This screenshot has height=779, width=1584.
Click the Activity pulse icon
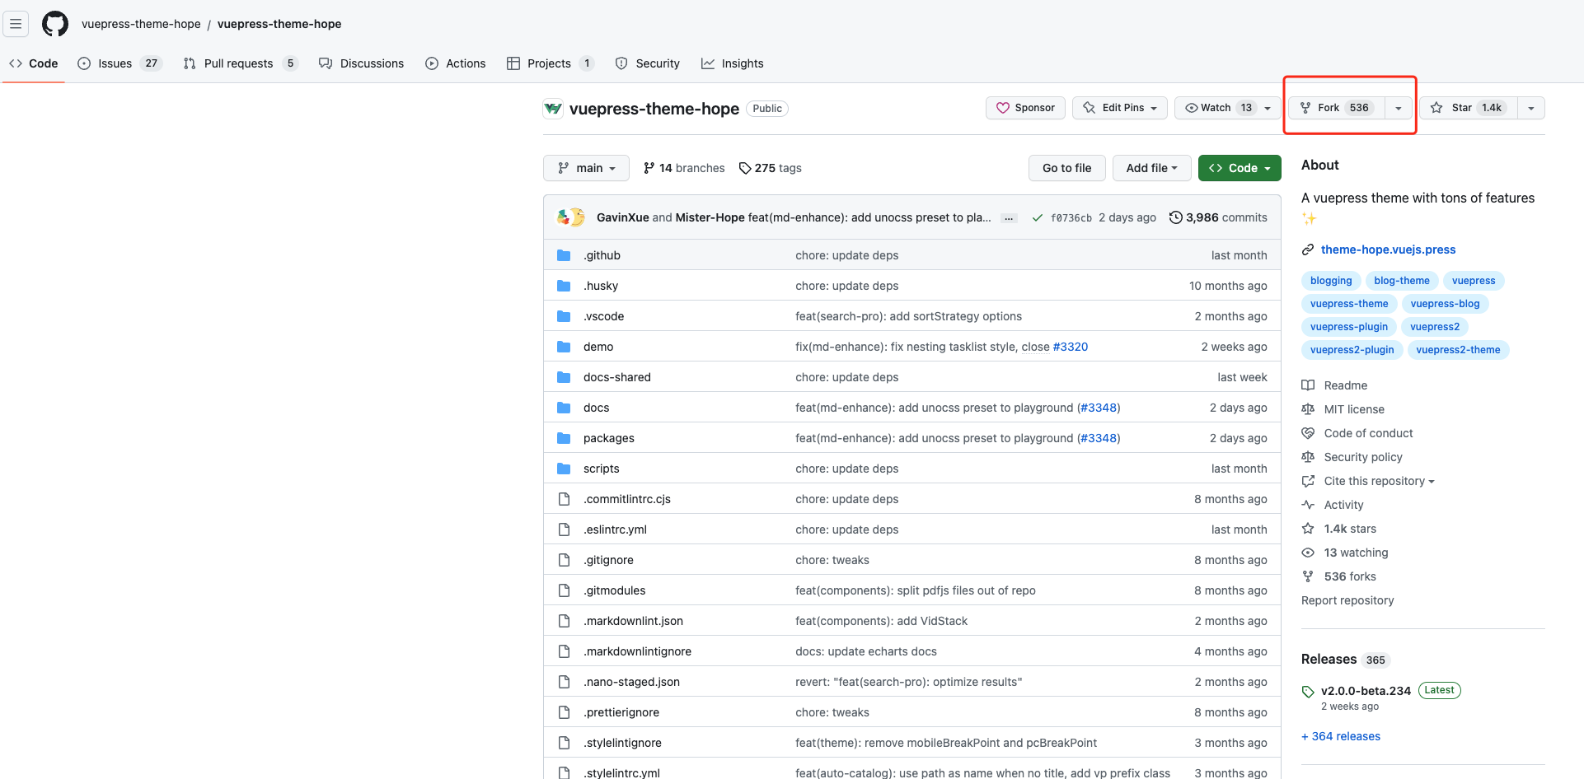(1308, 505)
